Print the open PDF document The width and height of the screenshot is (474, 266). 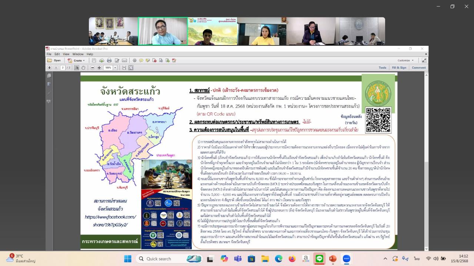coord(109,60)
